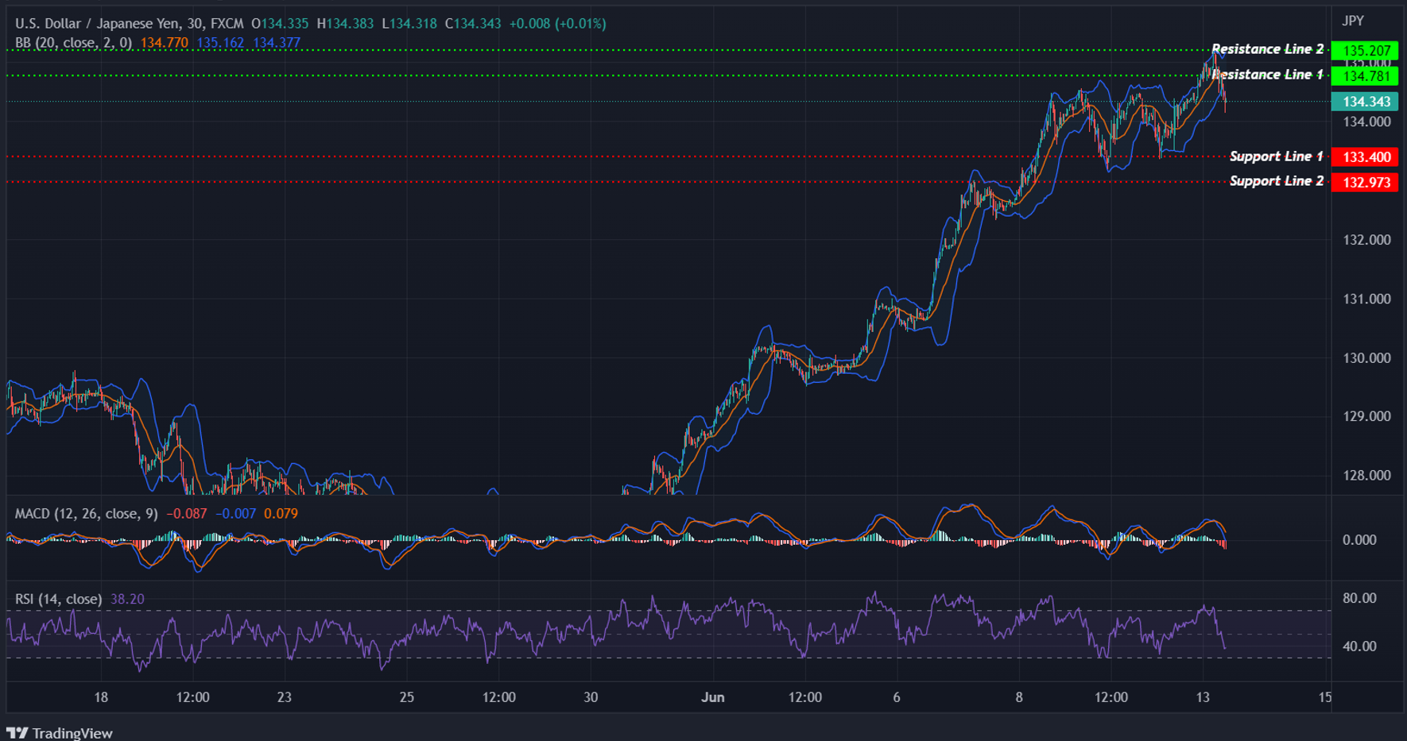
Task: Switch to the JPY price scale
Action: (x=1353, y=20)
